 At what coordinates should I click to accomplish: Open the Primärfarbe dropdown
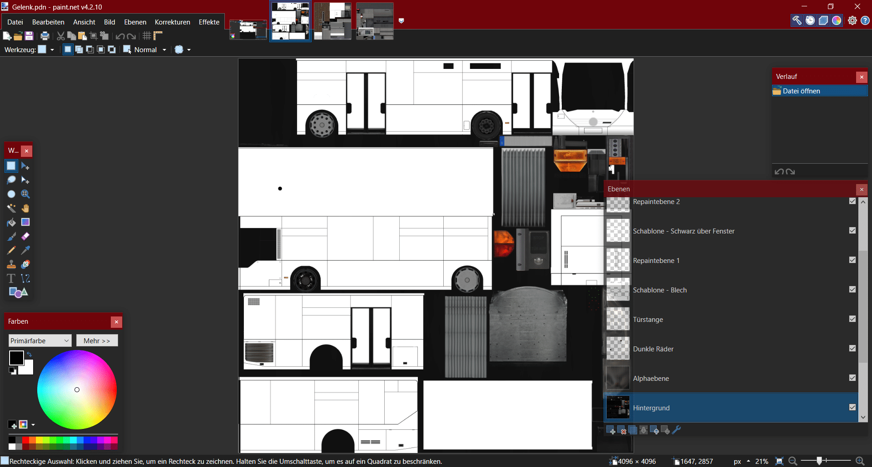pos(40,341)
